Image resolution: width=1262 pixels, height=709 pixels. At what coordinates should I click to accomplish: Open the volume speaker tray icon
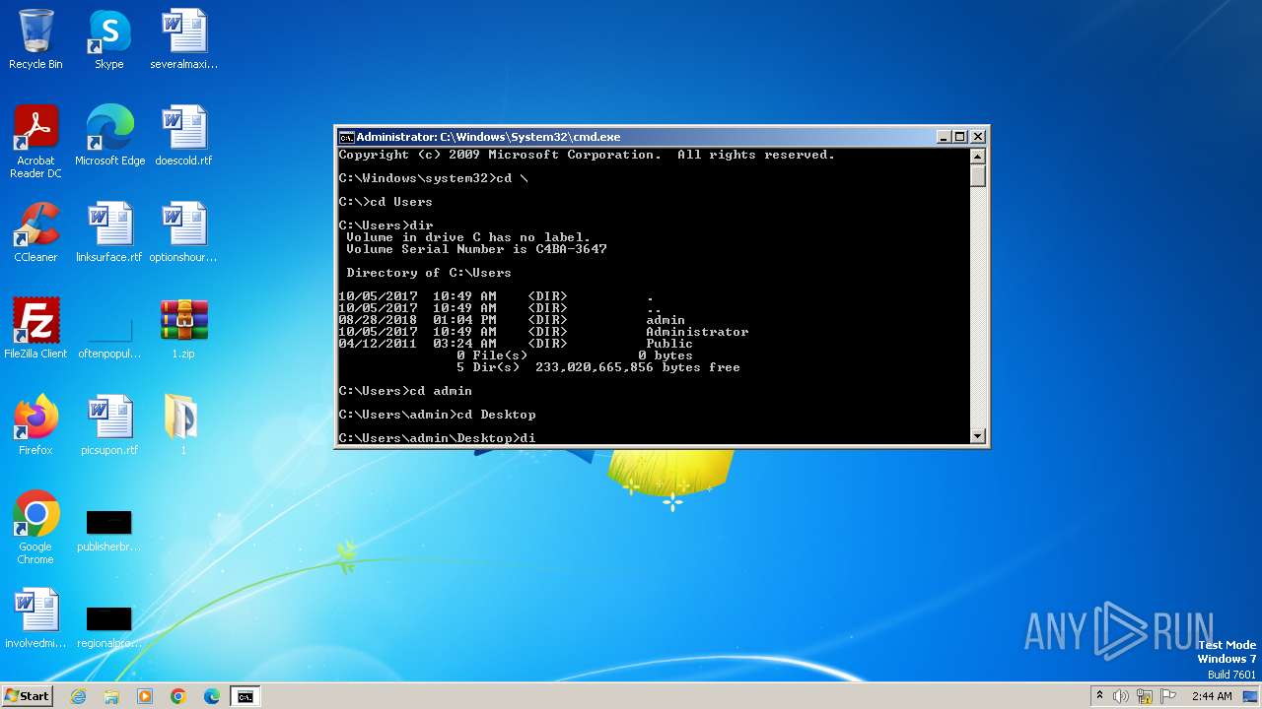click(1121, 696)
